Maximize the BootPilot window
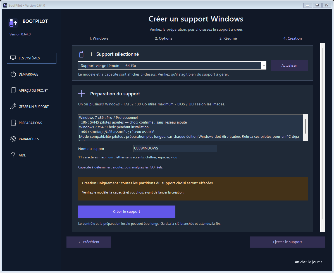Image resolution: width=334 pixels, height=273 pixels. [317, 5]
